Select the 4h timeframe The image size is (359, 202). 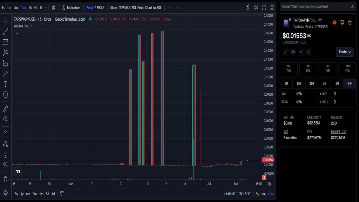[x=35, y=8]
